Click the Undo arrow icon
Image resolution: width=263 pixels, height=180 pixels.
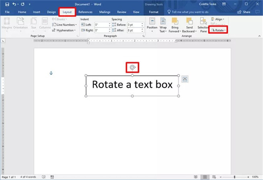(14, 4)
